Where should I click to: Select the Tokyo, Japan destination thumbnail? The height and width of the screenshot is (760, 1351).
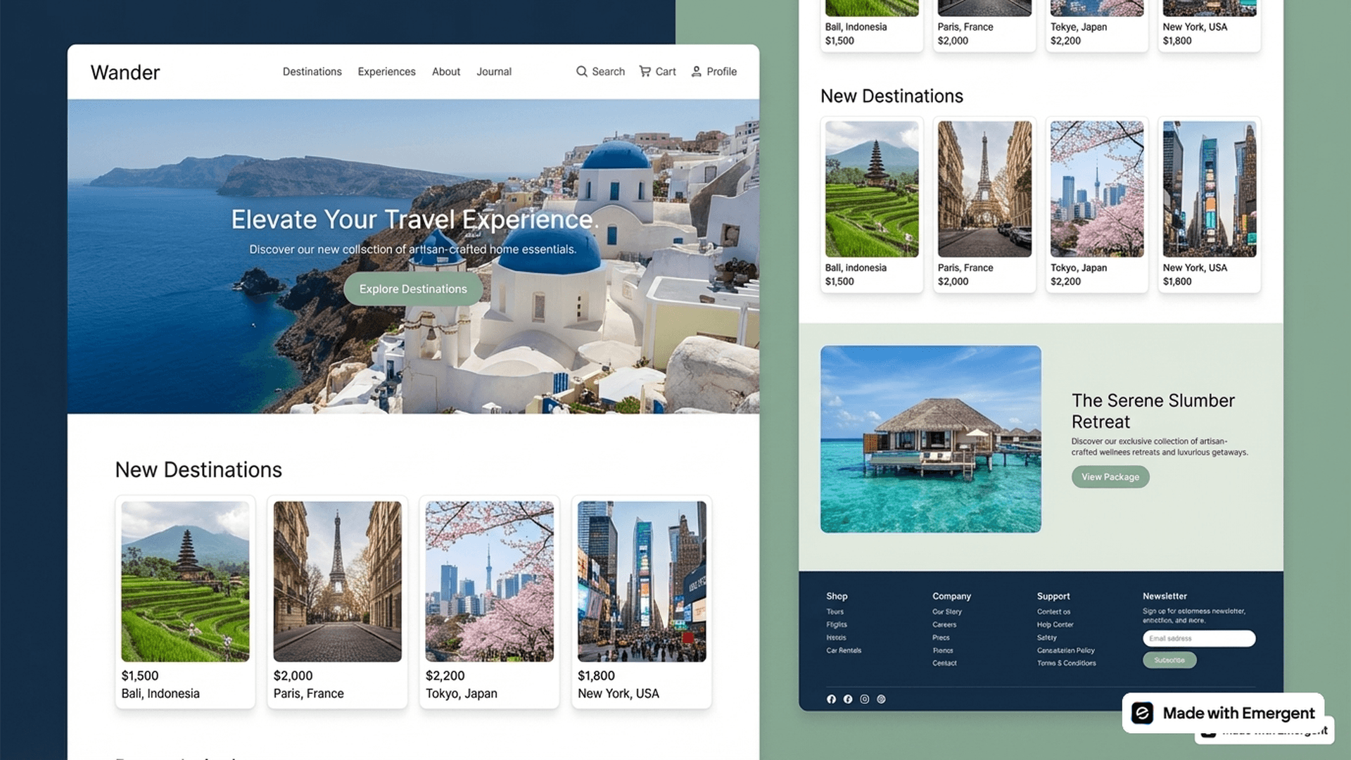click(x=489, y=581)
